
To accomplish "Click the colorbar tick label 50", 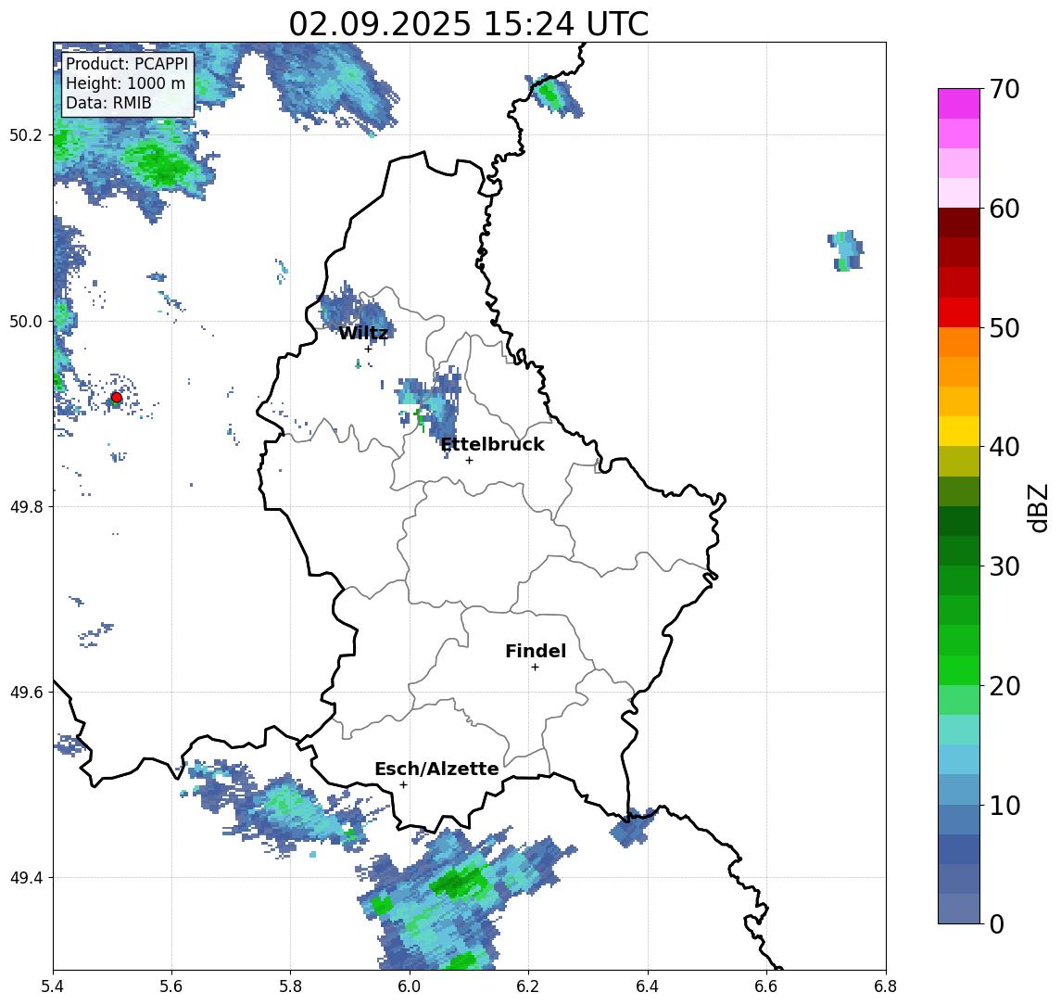I will coord(1004,328).
